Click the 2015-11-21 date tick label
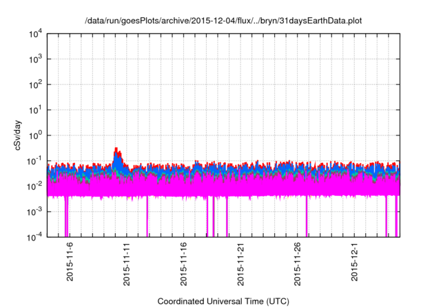This screenshot has width=441, height=308. 240,264
